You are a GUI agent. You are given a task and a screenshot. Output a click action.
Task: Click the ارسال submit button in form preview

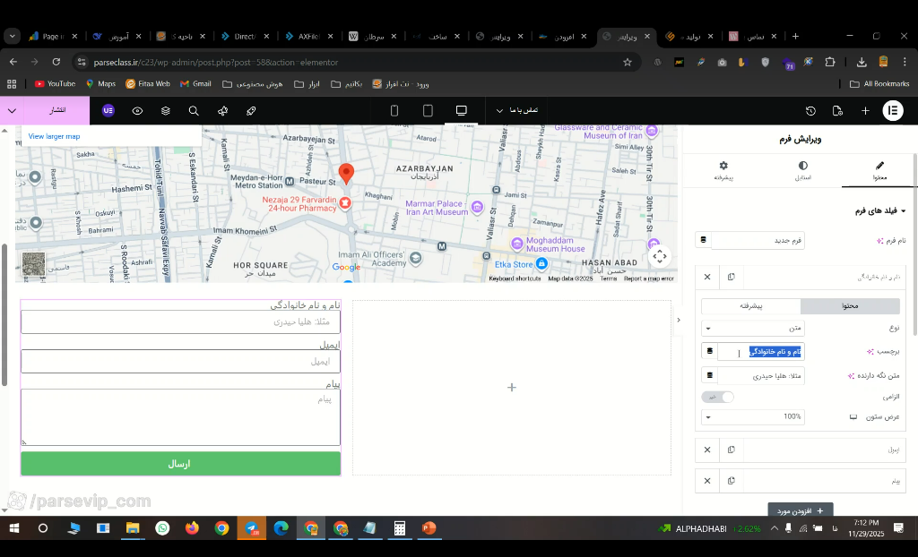(x=180, y=463)
